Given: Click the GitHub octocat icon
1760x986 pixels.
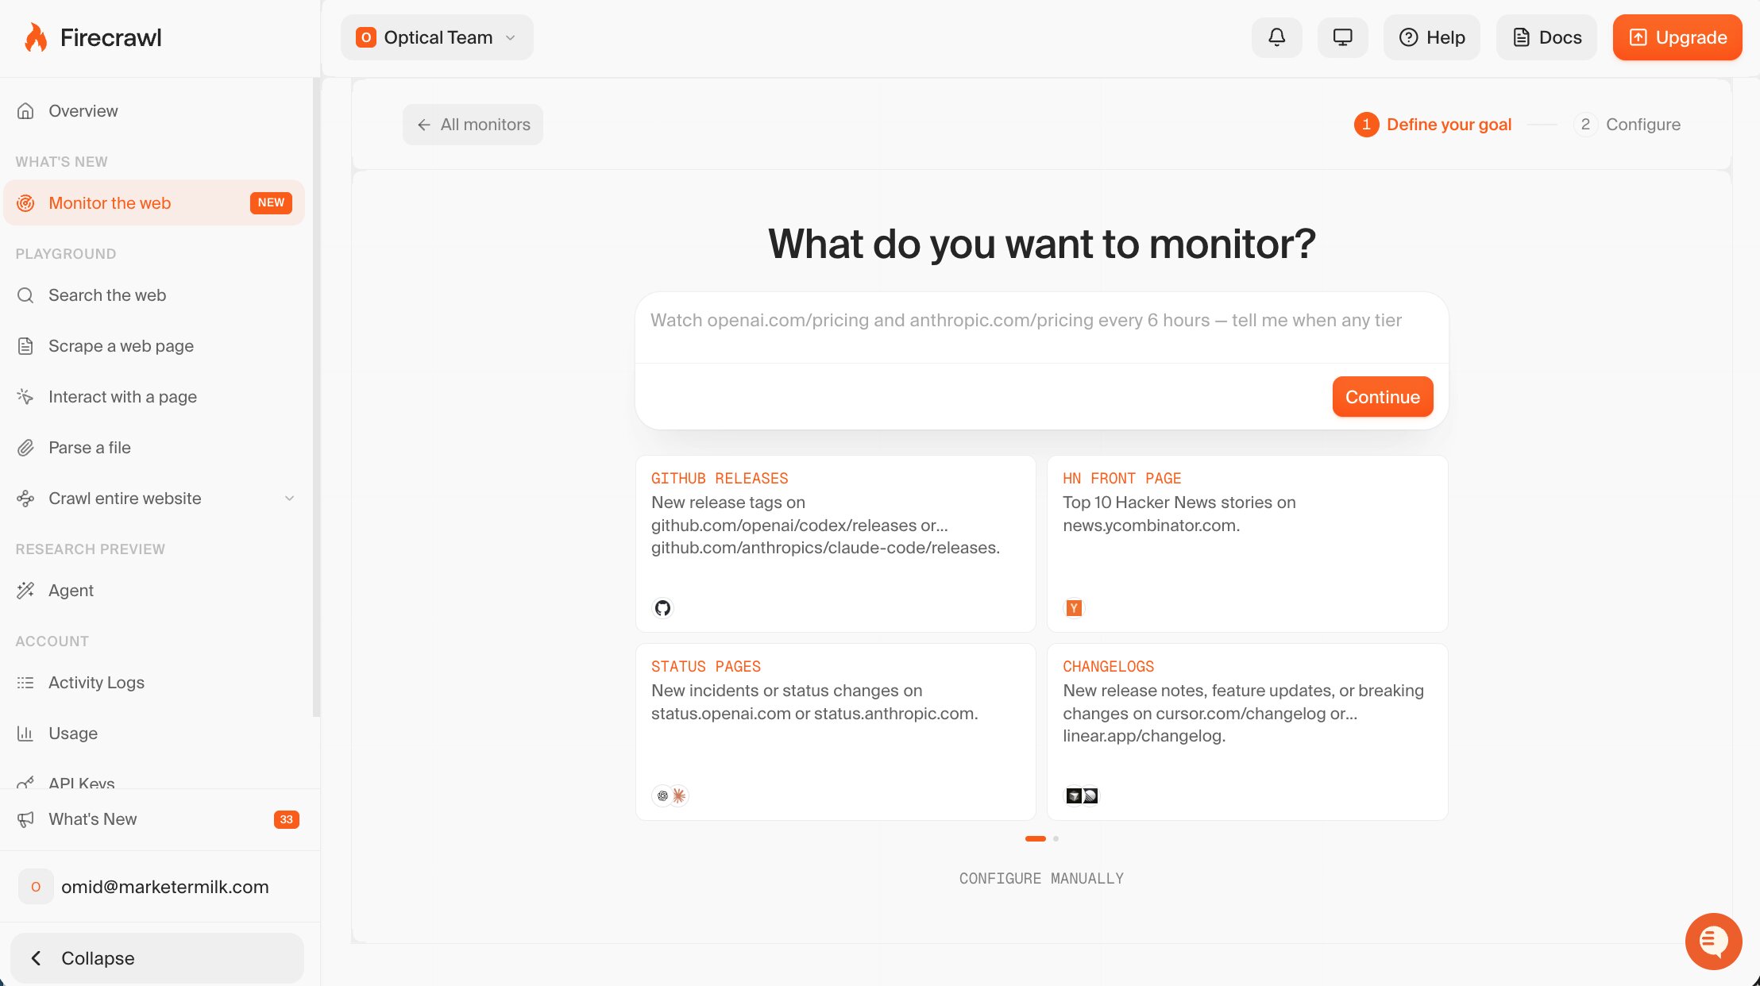Looking at the screenshot, I should (662, 608).
